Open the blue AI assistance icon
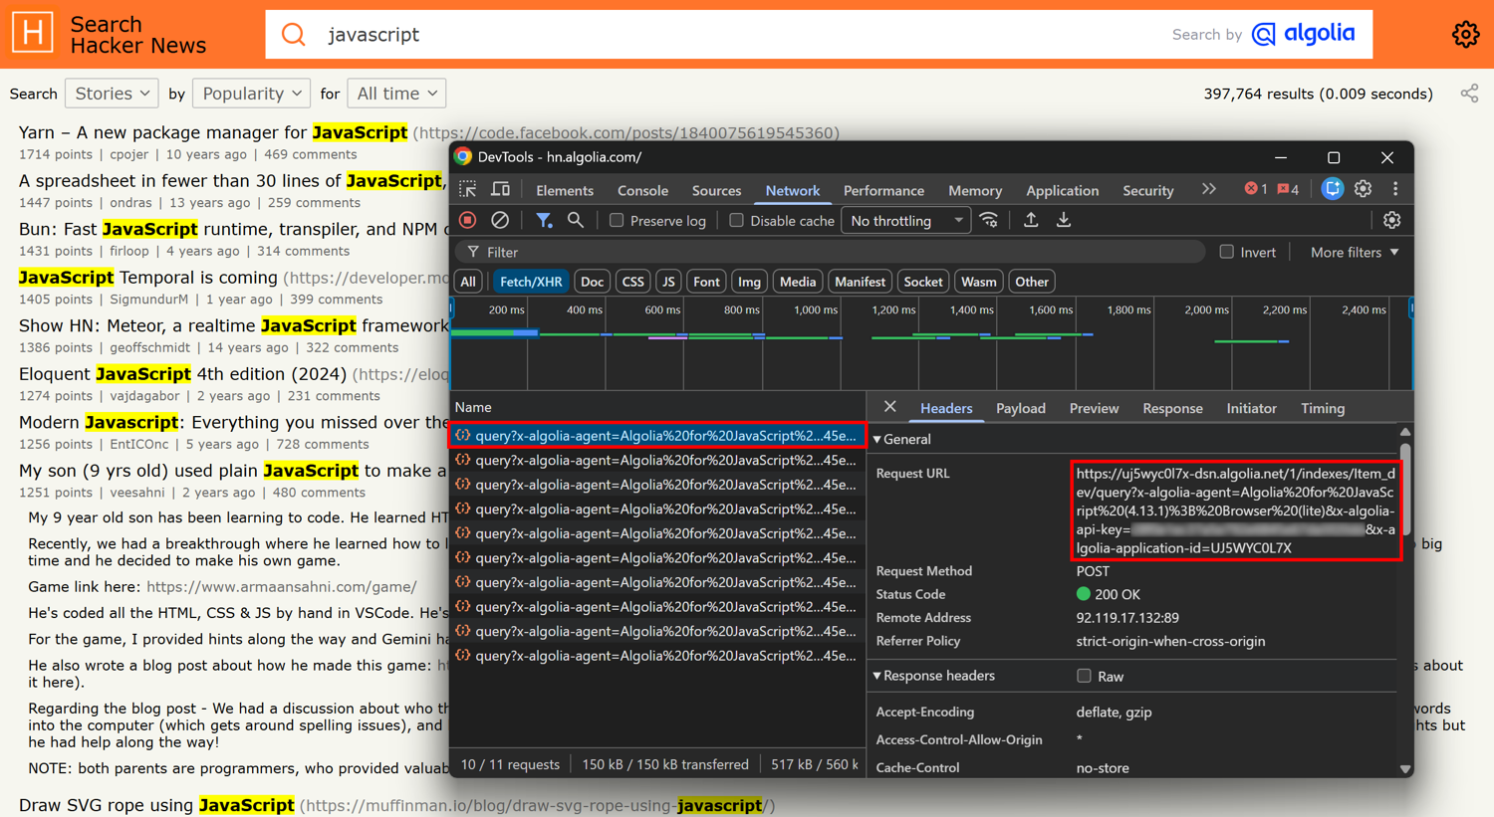 [1332, 189]
